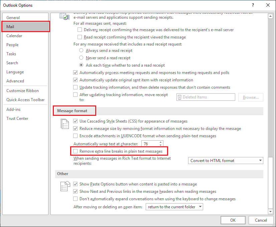Open Quick Access Toolbar category
The image size is (276, 227).
[25, 100]
